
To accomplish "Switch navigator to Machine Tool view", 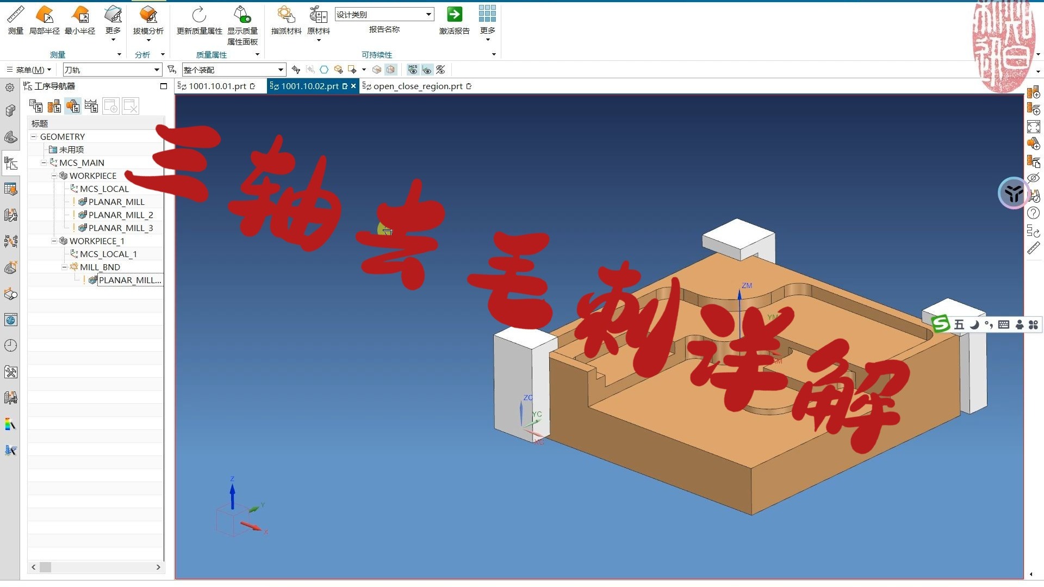I will 54,106.
